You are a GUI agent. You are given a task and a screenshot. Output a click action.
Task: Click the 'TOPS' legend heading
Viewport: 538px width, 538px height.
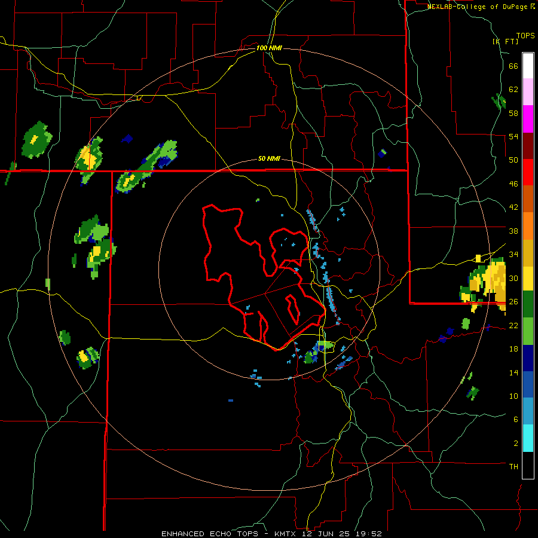[x=525, y=36]
